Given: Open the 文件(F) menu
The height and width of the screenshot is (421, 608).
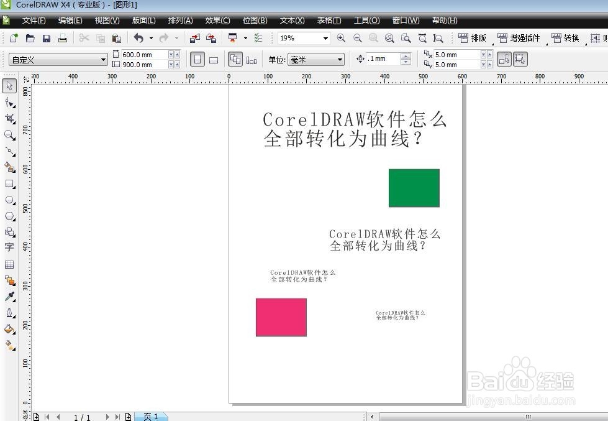Looking at the screenshot, I should [x=34, y=20].
